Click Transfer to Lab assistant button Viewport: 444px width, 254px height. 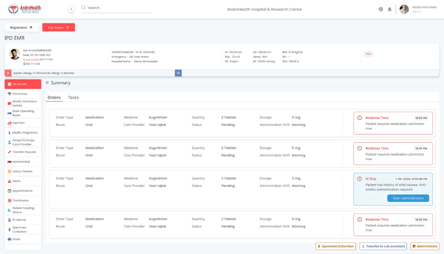click(383, 246)
